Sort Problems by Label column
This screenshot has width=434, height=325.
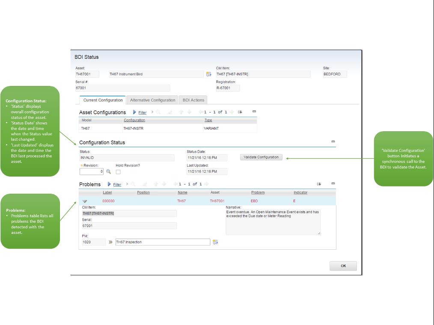107,192
